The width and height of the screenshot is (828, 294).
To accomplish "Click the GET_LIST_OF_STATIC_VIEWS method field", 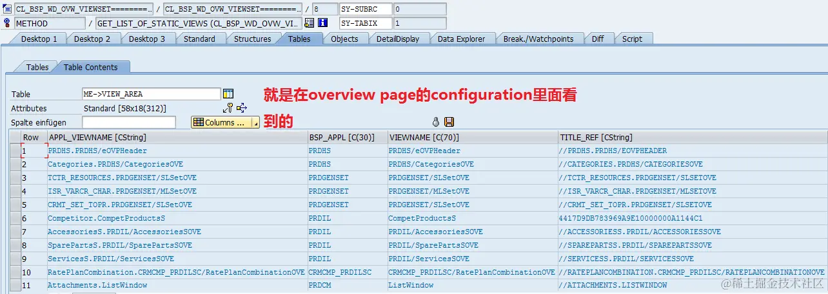I will pyautogui.click(x=199, y=23).
